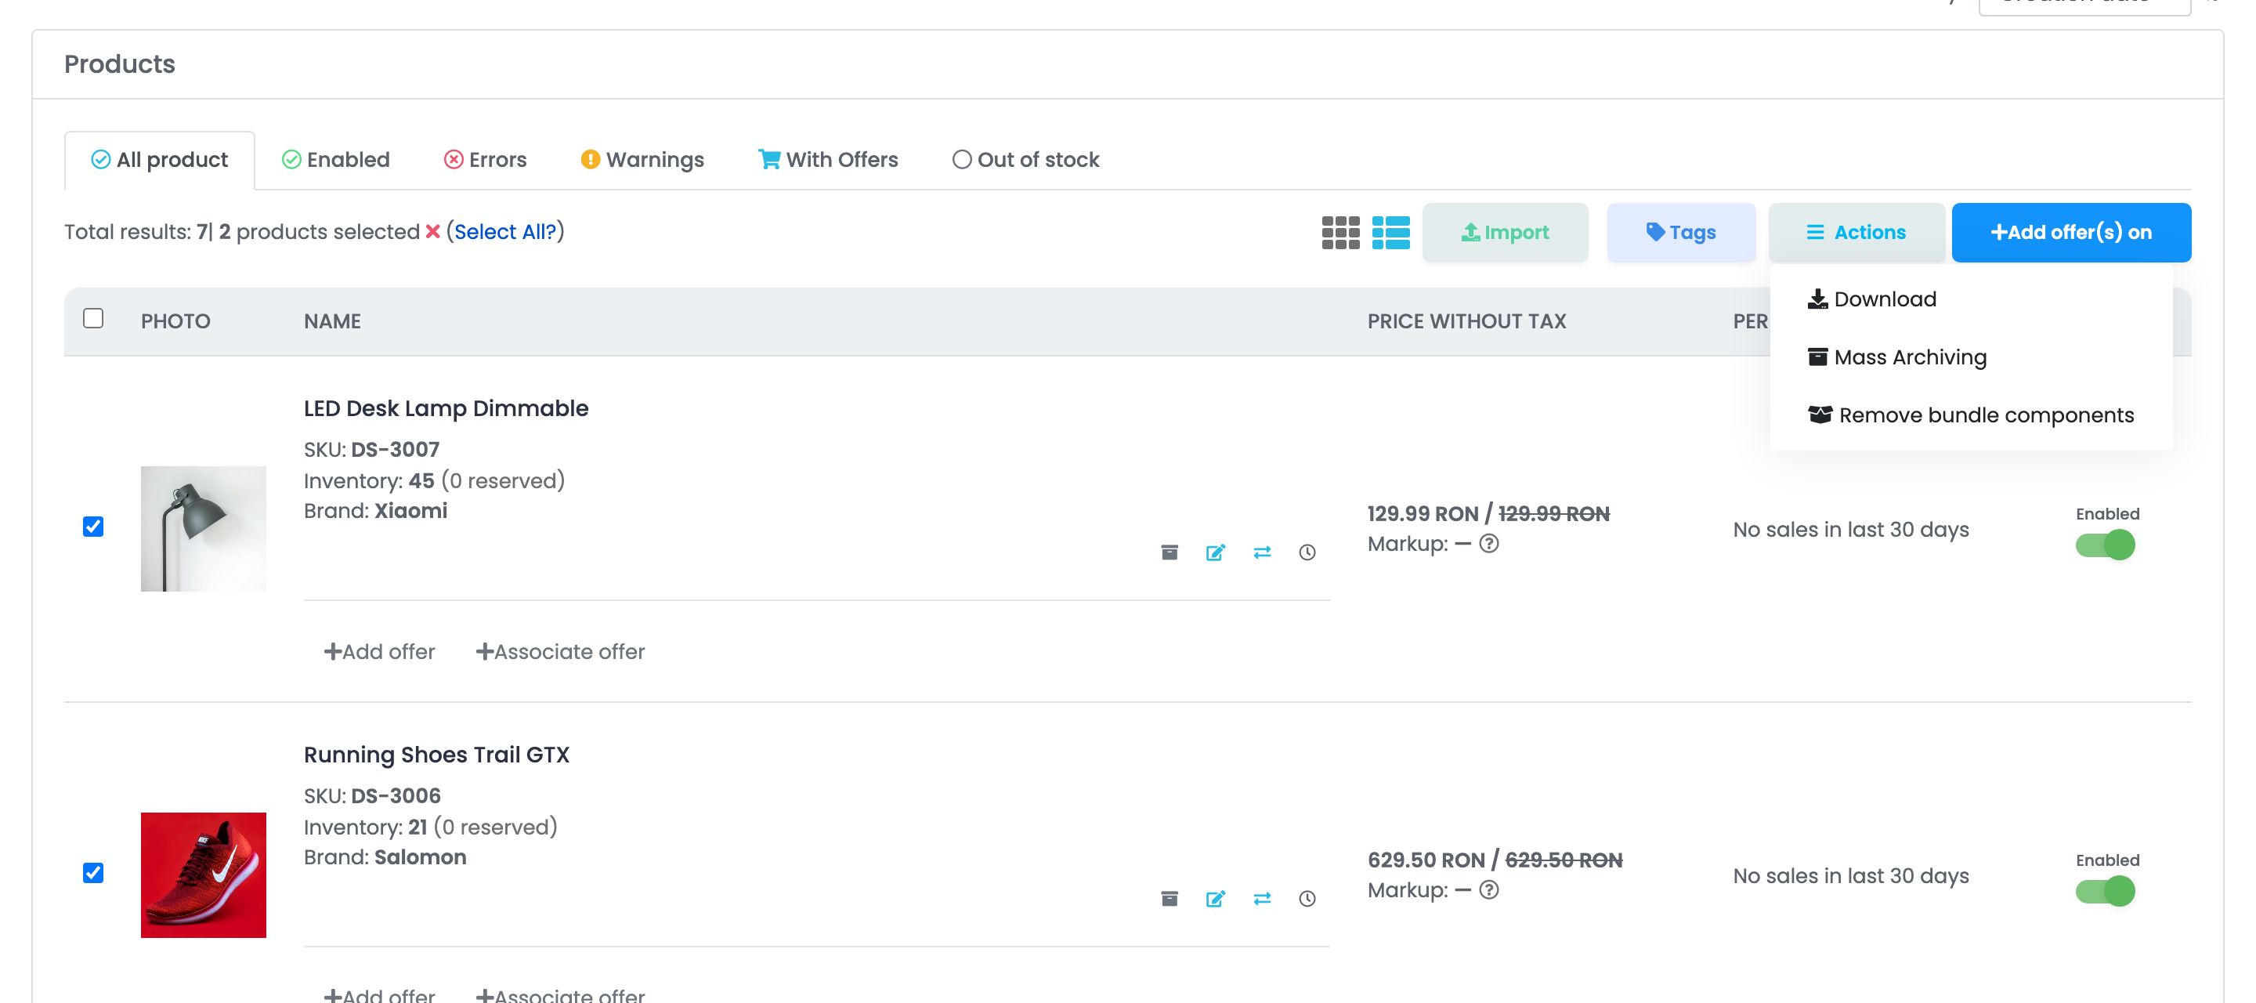Switch to the Errors tab
The image size is (2256, 1003).
click(485, 159)
